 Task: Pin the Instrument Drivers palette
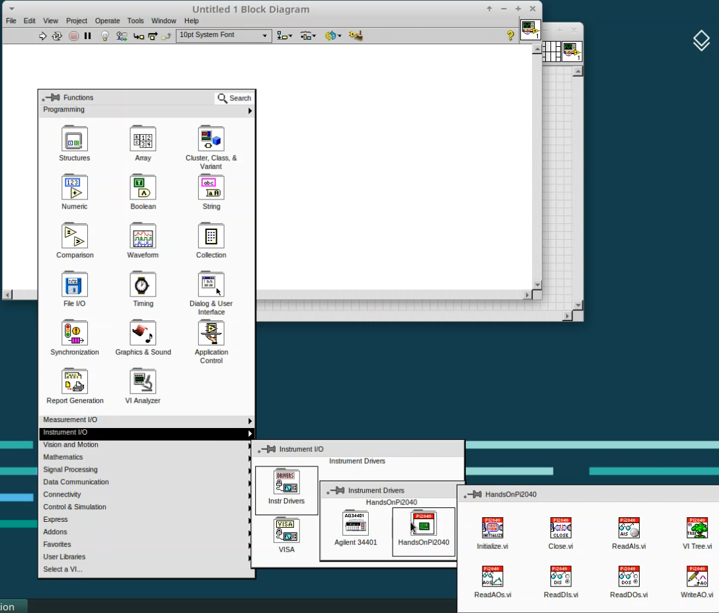click(x=336, y=491)
